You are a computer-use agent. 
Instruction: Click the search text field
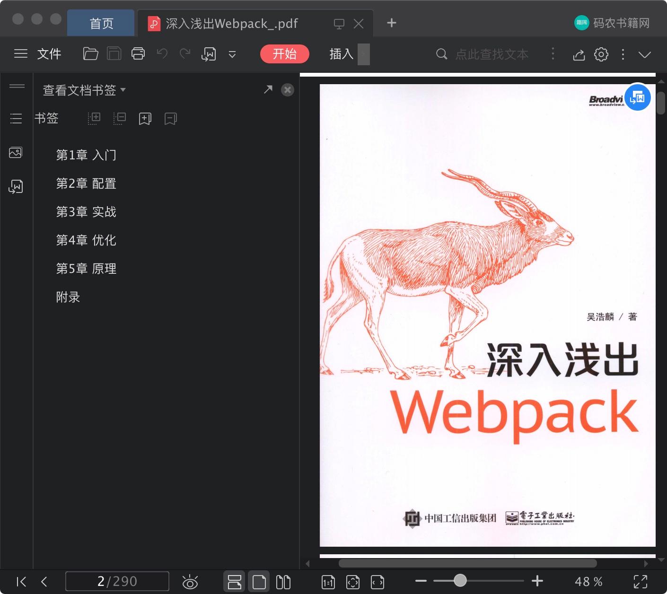[492, 54]
